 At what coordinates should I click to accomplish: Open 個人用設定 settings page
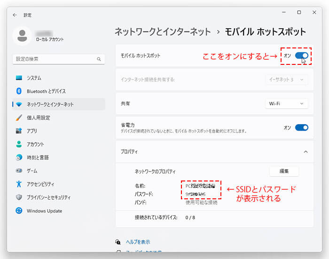click(x=59, y=118)
